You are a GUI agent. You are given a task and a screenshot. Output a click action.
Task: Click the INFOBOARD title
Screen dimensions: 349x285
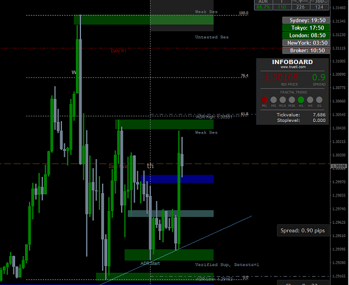[293, 62]
